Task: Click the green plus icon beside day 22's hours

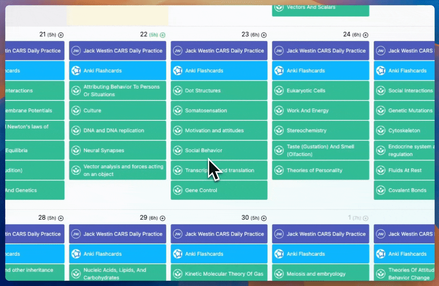Action: coord(163,35)
